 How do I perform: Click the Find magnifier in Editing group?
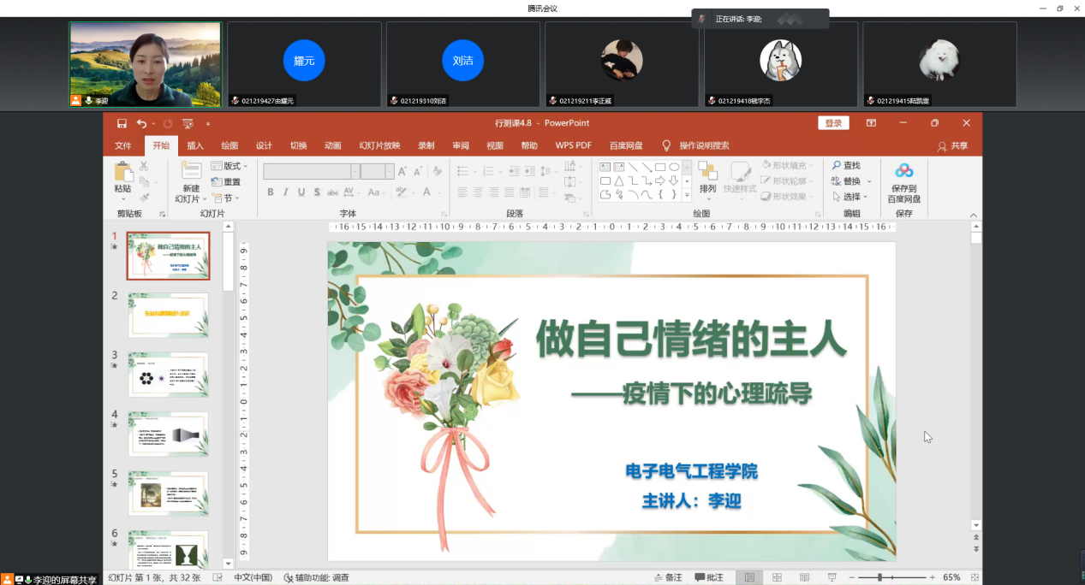(838, 166)
